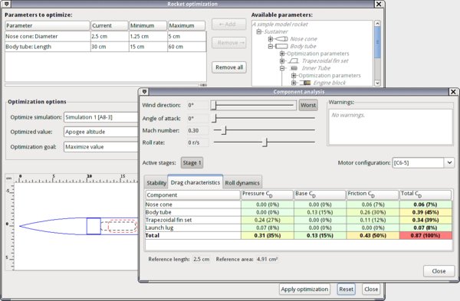Viewport: 460px width, 301px height.
Task: Click the Apply optimization button
Action: pos(304,289)
